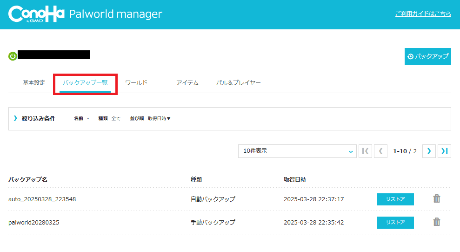
Task: Click the 1-10 / 2 page indicator
Action: tap(405, 151)
